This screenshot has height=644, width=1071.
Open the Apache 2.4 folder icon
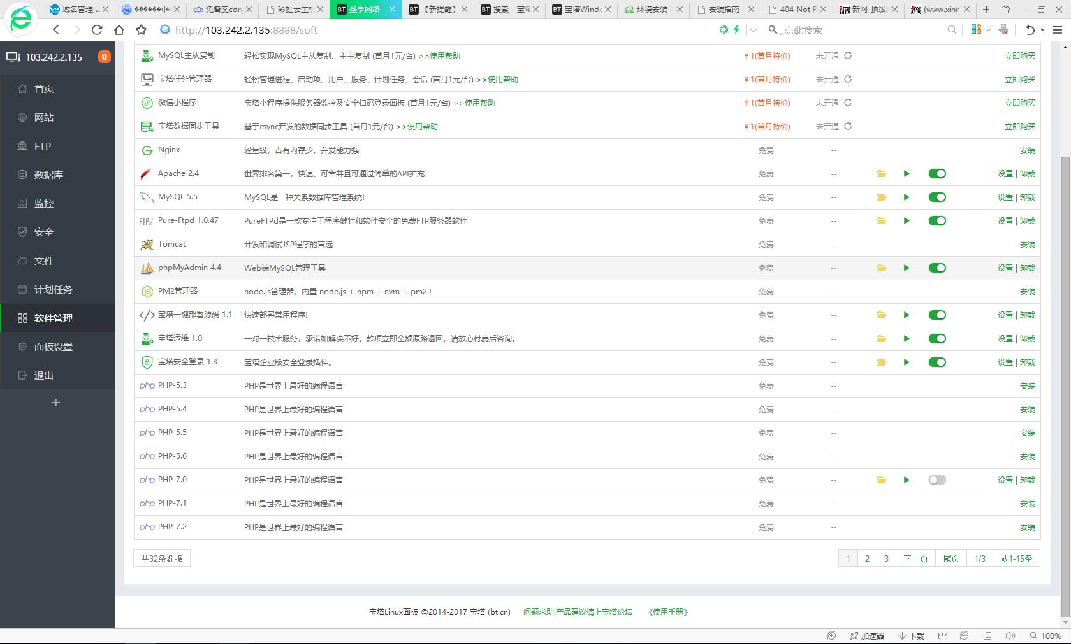(x=882, y=174)
